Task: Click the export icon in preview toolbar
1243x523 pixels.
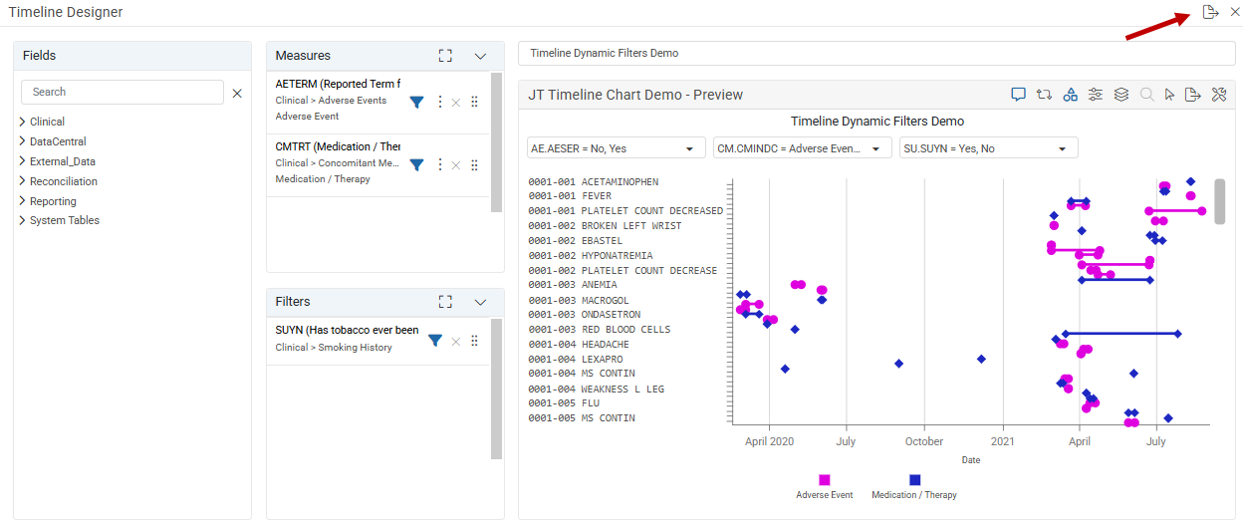Action: pyautogui.click(x=1192, y=95)
